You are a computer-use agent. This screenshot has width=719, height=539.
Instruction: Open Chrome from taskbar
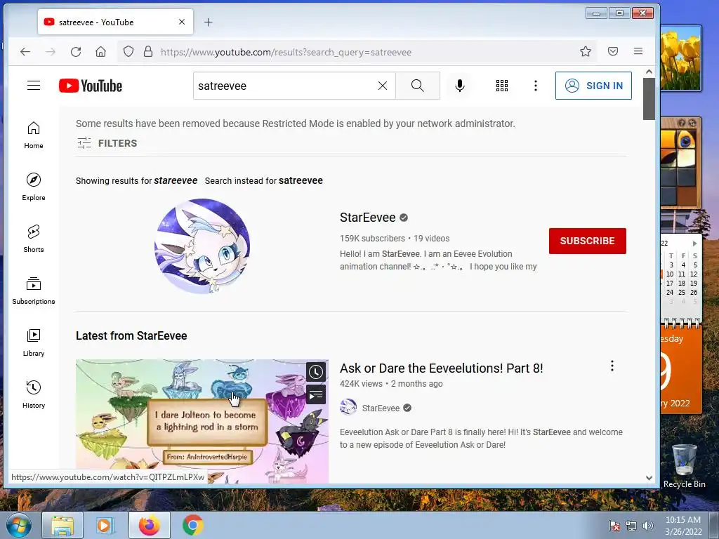coord(192,525)
